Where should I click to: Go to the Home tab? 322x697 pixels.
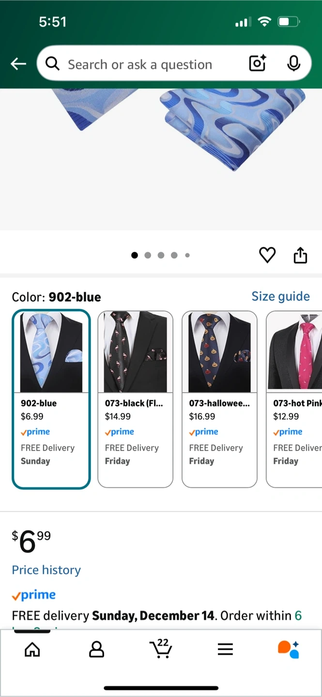32,650
